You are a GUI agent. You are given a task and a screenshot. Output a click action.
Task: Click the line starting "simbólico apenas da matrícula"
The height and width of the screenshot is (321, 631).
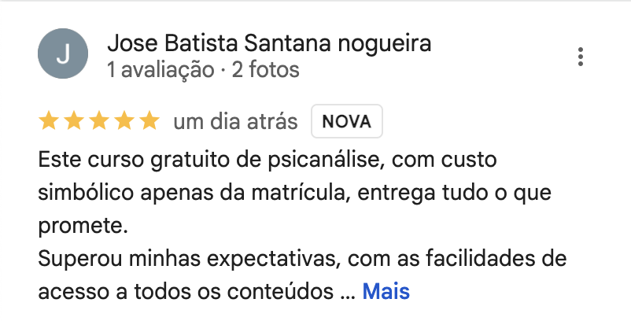pyautogui.click(x=294, y=193)
